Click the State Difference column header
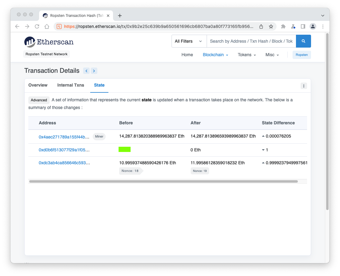This screenshot has height=276, width=340. pos(278,123)
